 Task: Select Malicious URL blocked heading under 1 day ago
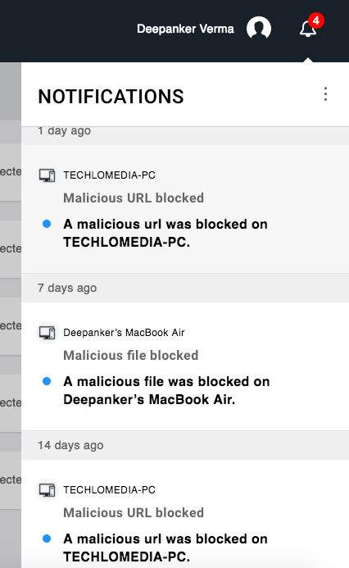tap(134, 198)
